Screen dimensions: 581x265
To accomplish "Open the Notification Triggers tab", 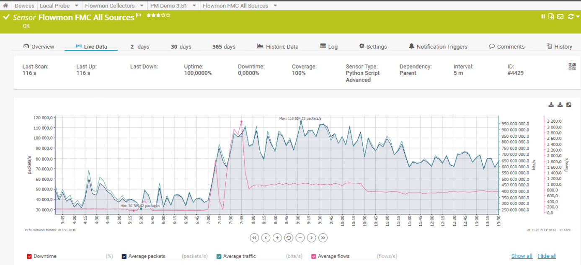I will pyautogui.click(x=438, y=46).
